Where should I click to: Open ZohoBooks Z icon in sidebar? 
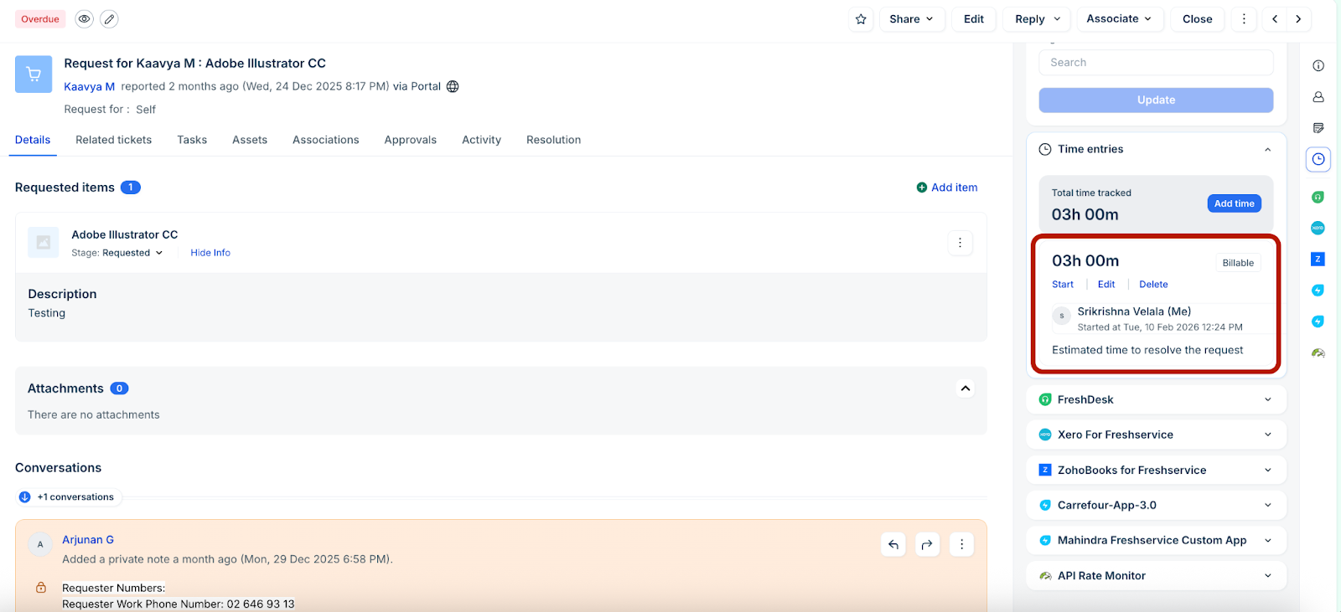1318,259
